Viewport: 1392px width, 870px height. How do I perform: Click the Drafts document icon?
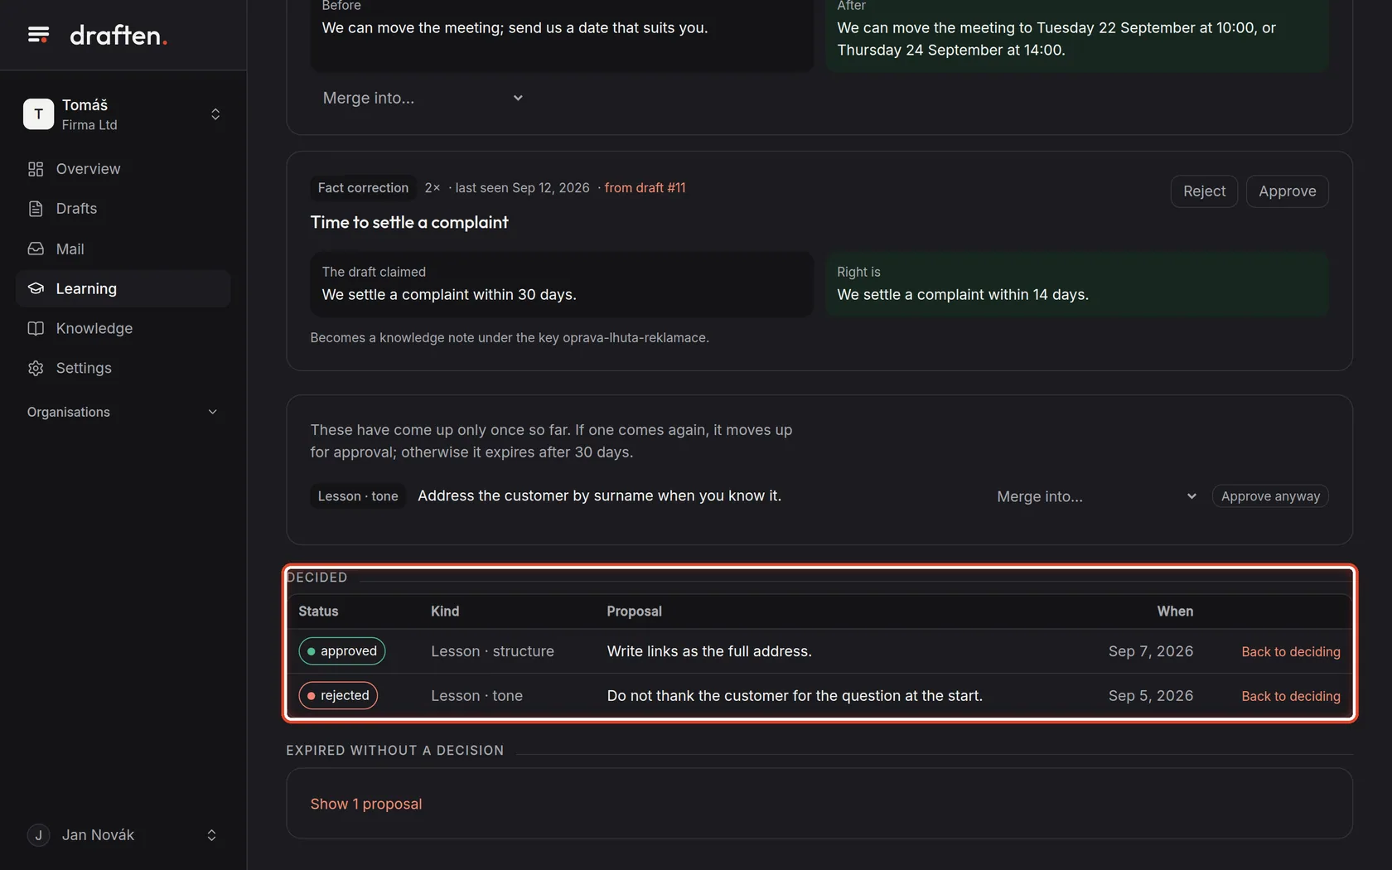[x=36, y=209]
